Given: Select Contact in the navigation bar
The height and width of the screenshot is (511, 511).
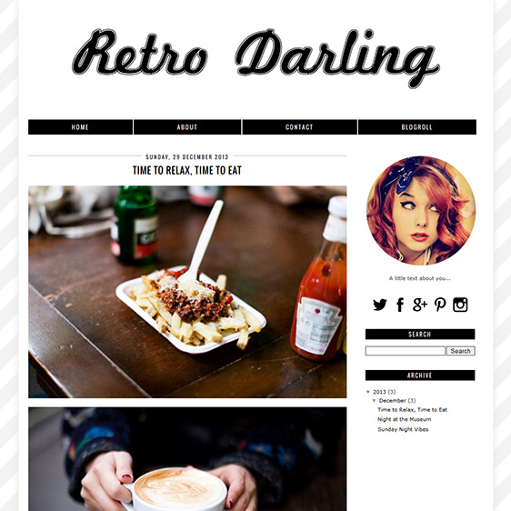Looking at the screenshot, I should [x=299, y=127].
